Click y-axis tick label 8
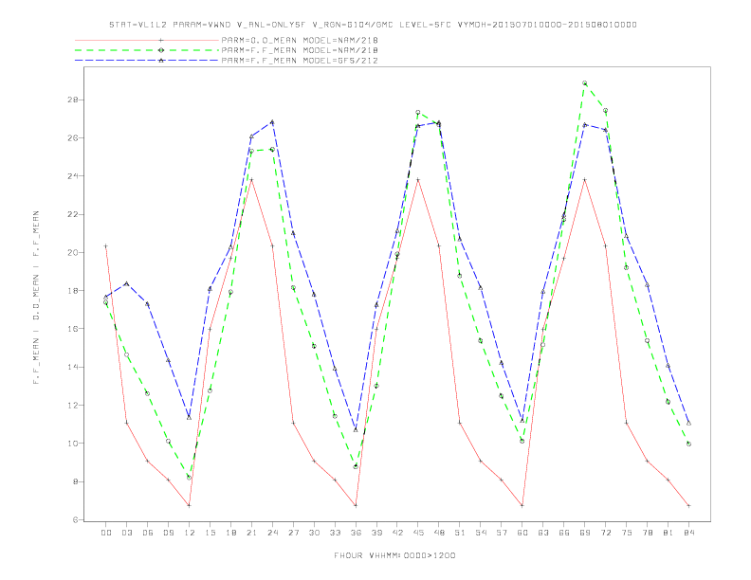Screen dimensions: 751x580 pyautogui.click(x=75, y=481)
